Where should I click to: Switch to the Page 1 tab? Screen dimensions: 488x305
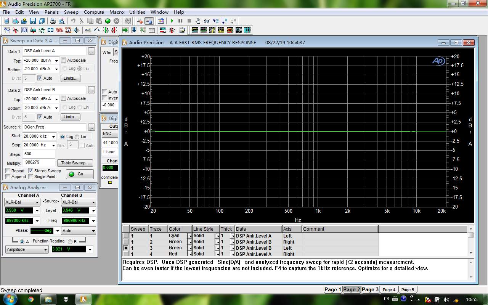pos(333,289)
